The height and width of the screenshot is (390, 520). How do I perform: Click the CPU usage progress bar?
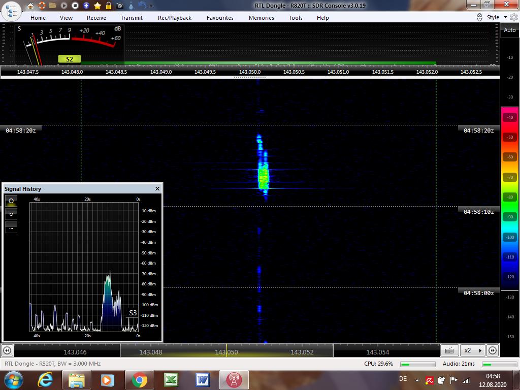pyautogui.click(x=418, y=364)
